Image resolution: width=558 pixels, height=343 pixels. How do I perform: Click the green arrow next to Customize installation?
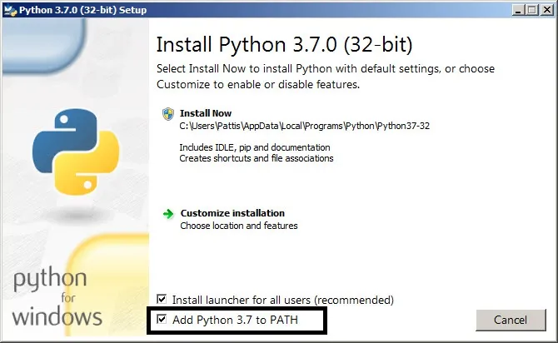point(168,213)
